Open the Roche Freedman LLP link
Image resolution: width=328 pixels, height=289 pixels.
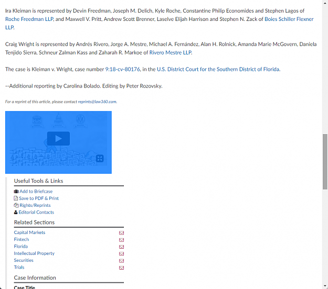tap(29, 19)
